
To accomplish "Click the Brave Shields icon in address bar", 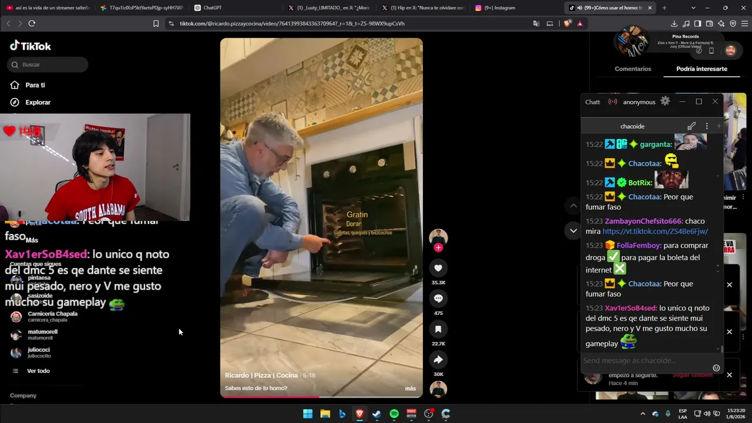I will pos(567,23).
